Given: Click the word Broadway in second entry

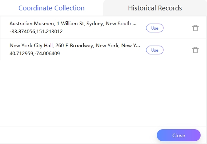Looking at the screenshot, I should [82, 46].
